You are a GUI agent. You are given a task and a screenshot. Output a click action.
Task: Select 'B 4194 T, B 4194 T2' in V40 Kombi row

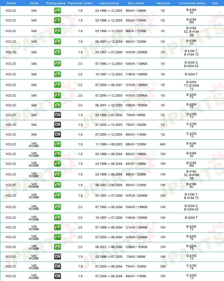191,196
